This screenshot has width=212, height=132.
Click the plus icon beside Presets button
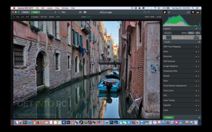[199, 117]
